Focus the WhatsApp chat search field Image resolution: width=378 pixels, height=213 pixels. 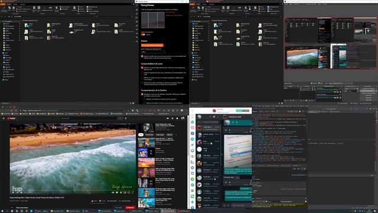208,122
